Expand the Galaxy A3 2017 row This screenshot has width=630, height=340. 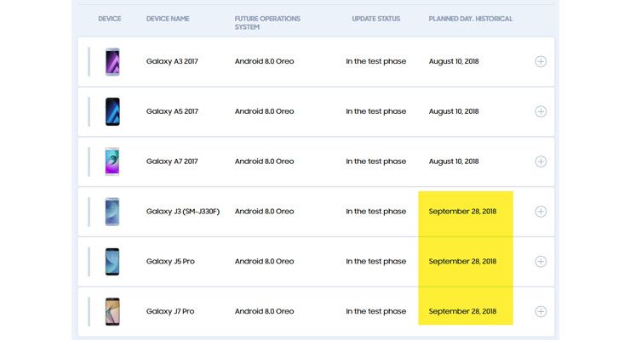tap(541, 61)
